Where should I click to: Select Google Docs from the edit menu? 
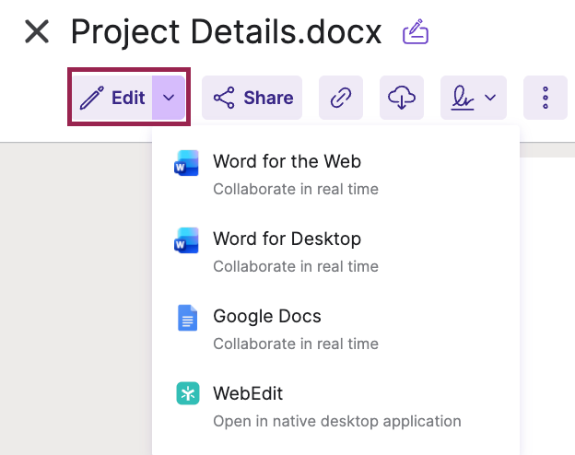335,329
